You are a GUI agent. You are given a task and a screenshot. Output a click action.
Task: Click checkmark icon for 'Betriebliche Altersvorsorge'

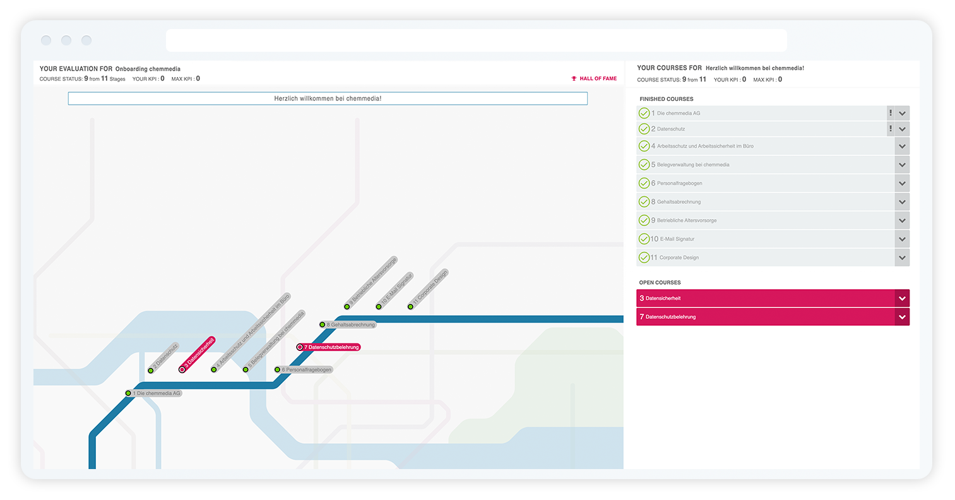click(x=644, y=220)
